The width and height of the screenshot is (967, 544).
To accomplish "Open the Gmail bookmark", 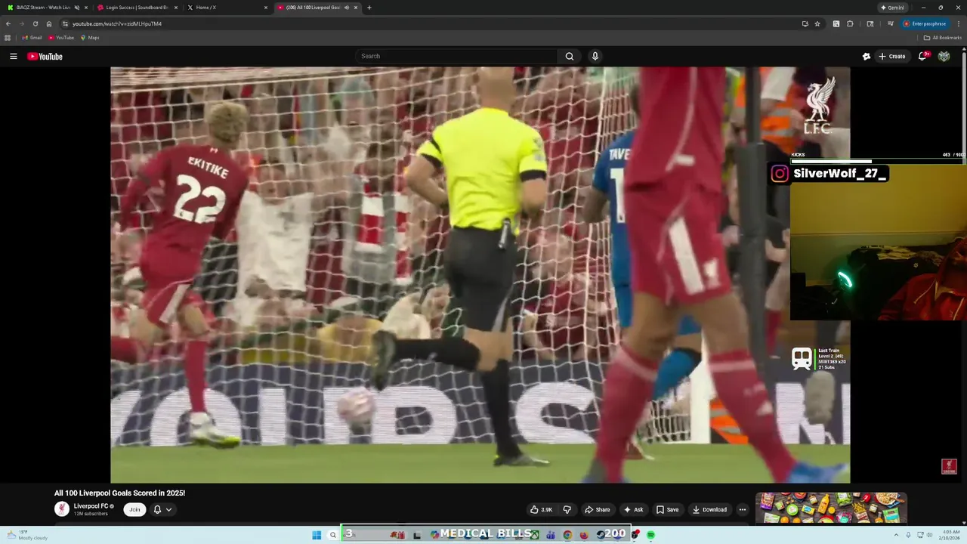I will click(x=32, y=38).
